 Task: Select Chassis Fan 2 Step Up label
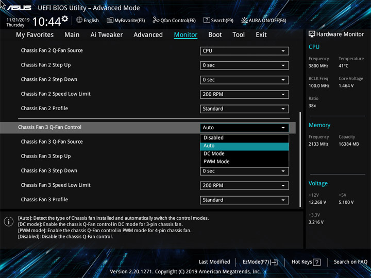(46, 65)
